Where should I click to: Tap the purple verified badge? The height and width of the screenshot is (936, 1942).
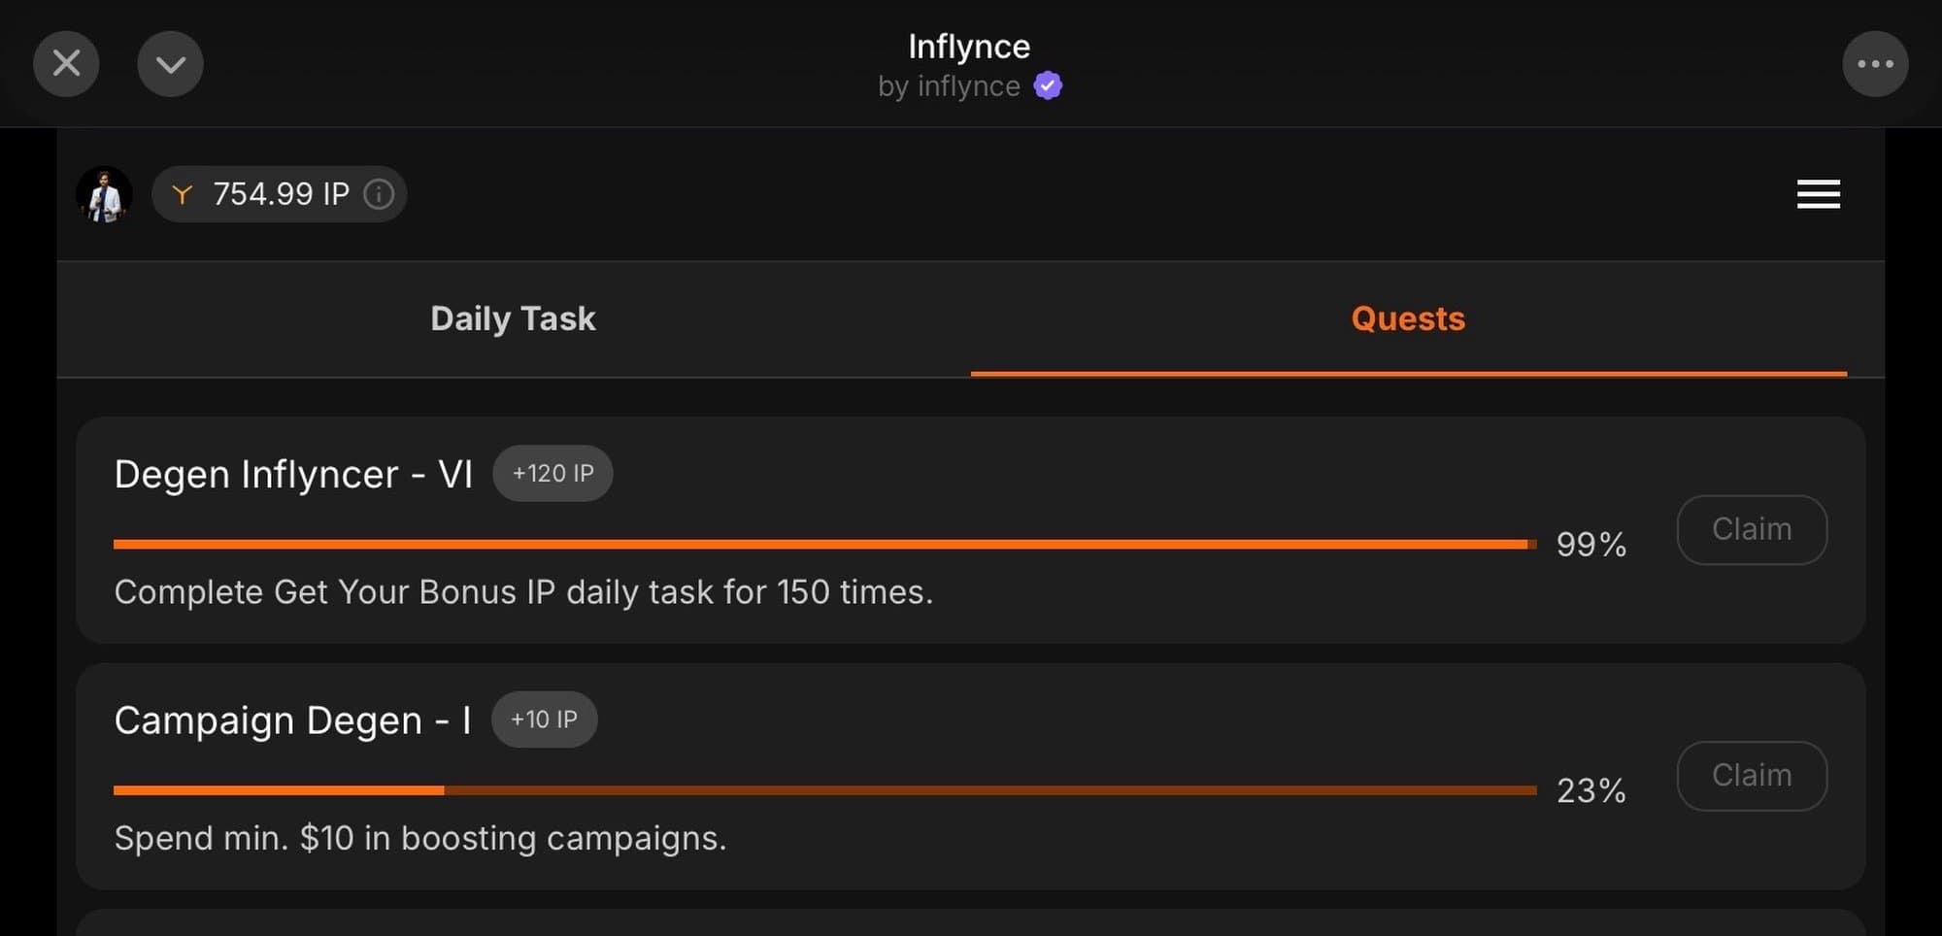(x=1048, y=86)
